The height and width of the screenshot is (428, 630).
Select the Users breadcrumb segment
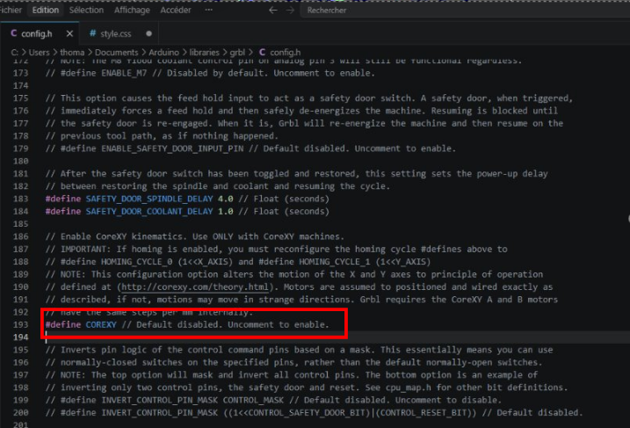[39, 52]
